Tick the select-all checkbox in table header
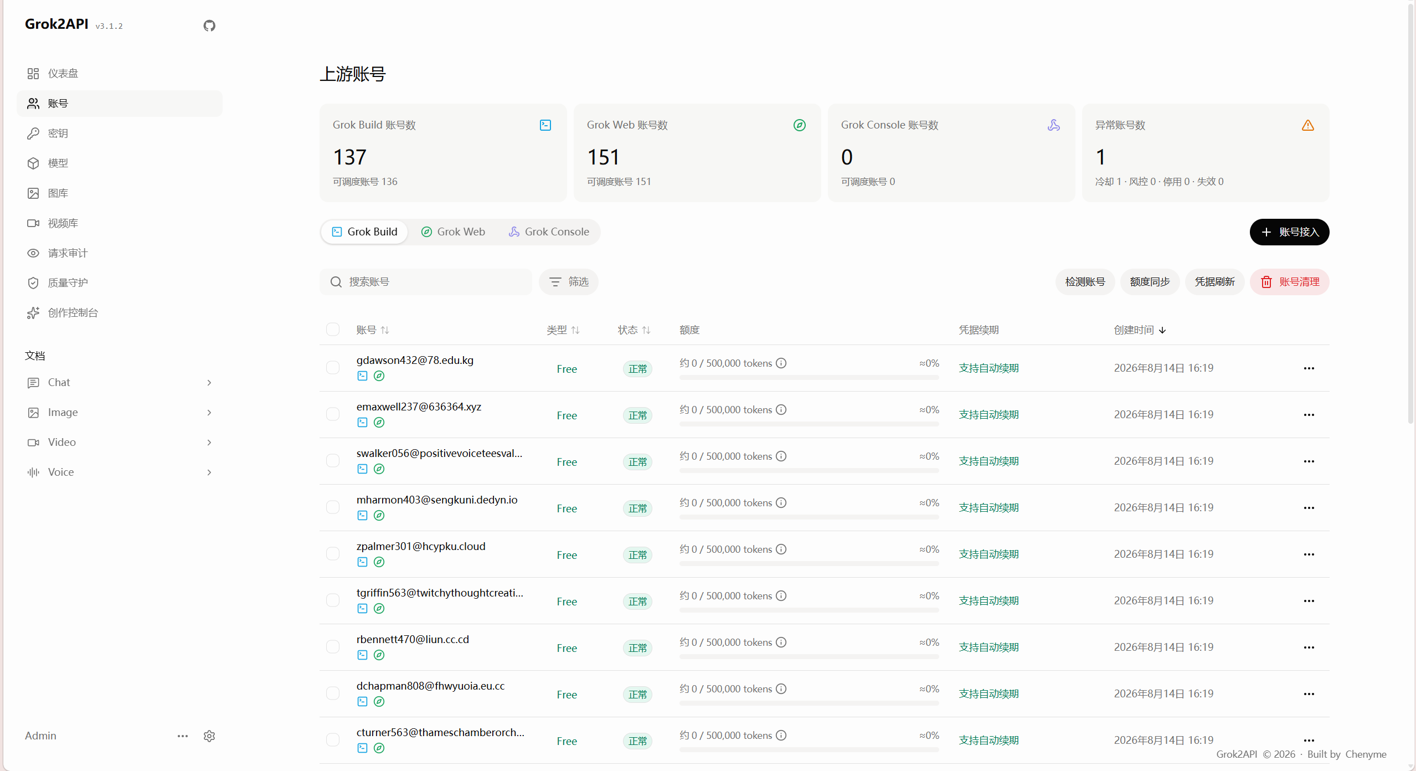Image resolution: width=1416 pixels, height=771 pixels. (333, 330)
